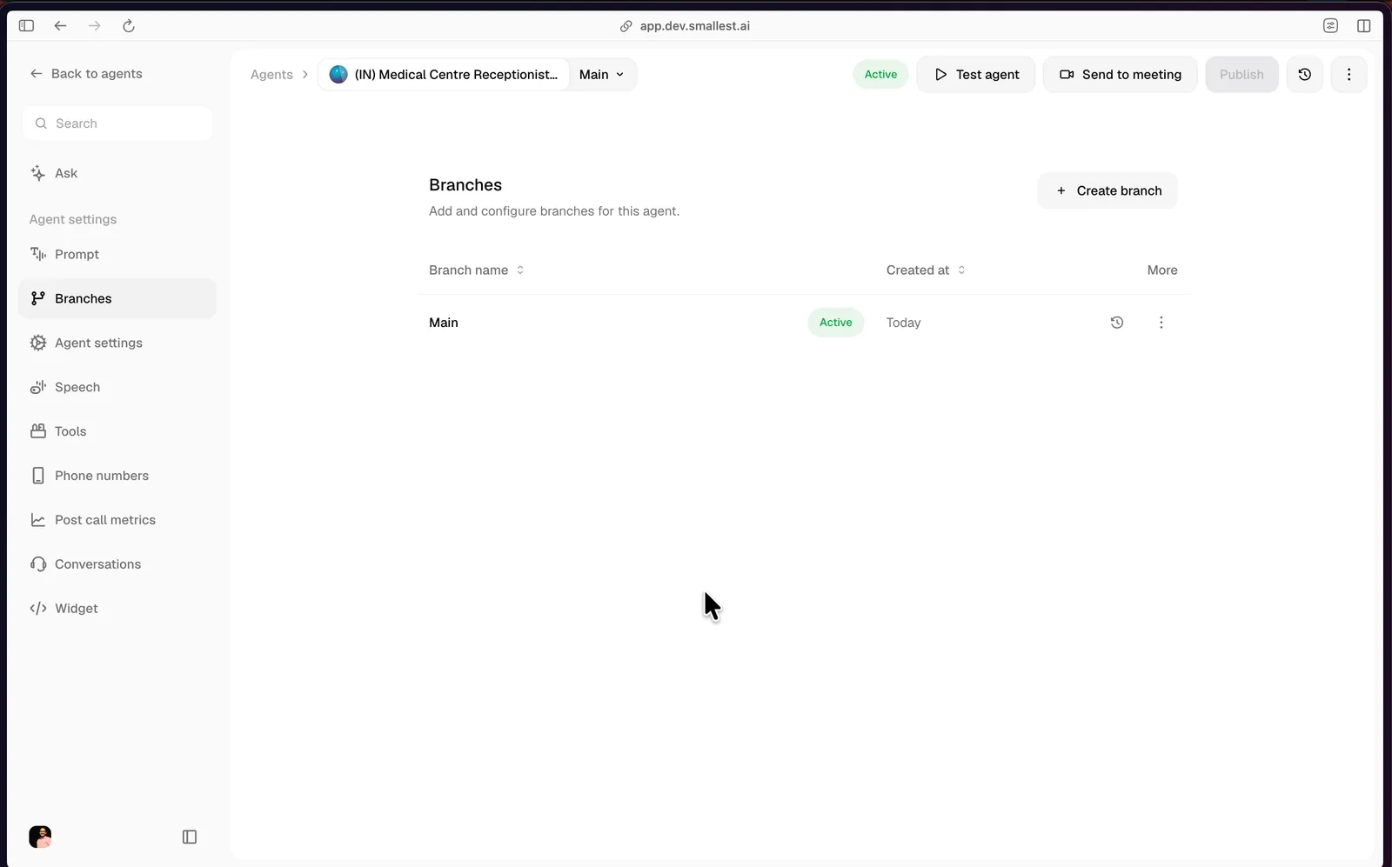The width and height of the screenshot is (1392, 867).
Task: Sort the table by Created at
Action: click(926, 270)
